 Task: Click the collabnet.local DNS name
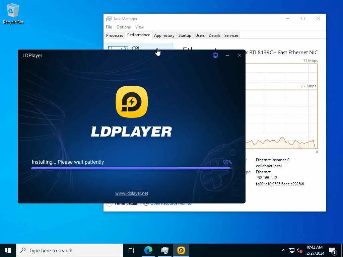click(269, 166)
